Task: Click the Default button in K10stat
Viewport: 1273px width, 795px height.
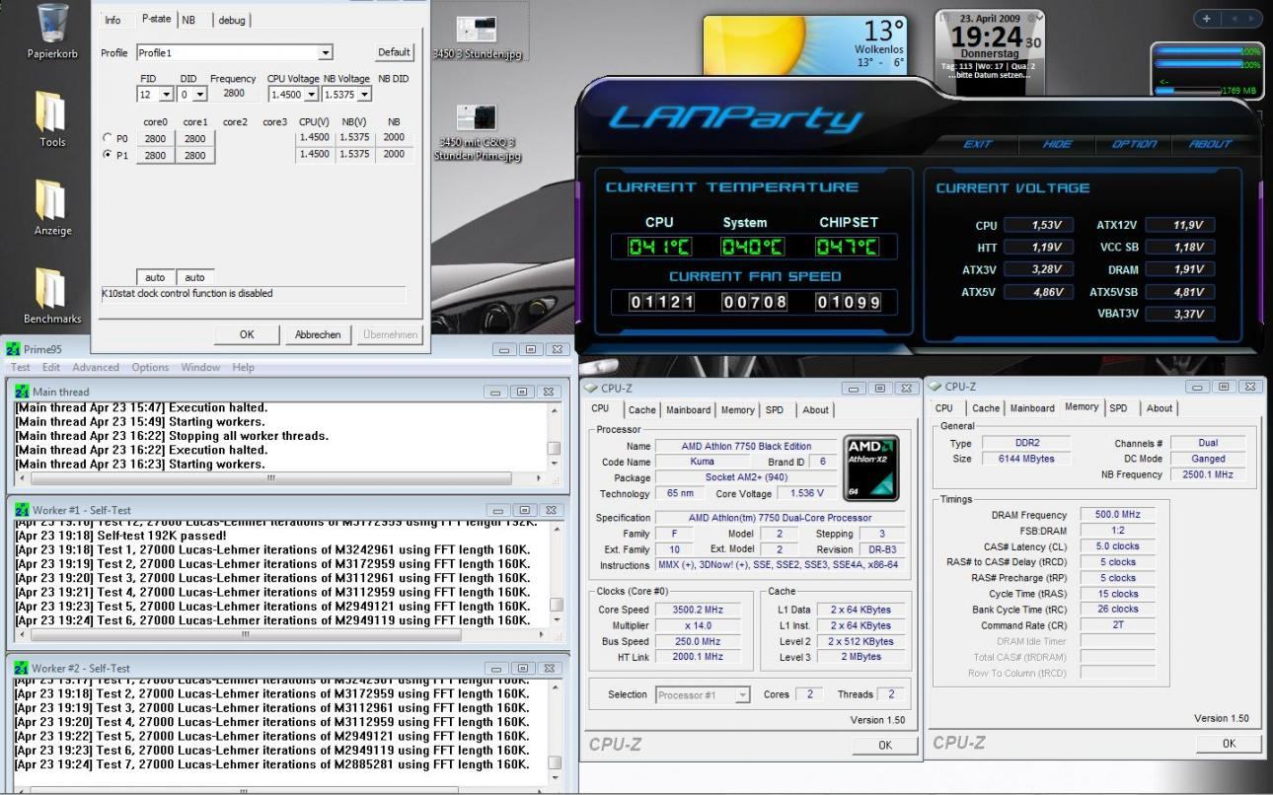Action: (x=395, y=52)
